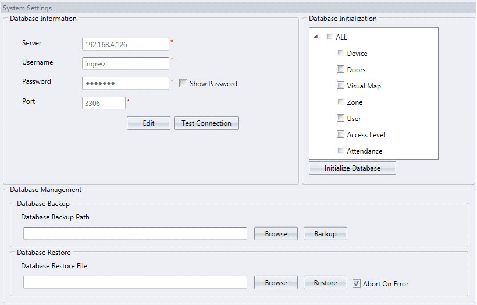Screen dimensions: 477x305
Task: Click Initialize Database button
Action: tap(352, 168)
